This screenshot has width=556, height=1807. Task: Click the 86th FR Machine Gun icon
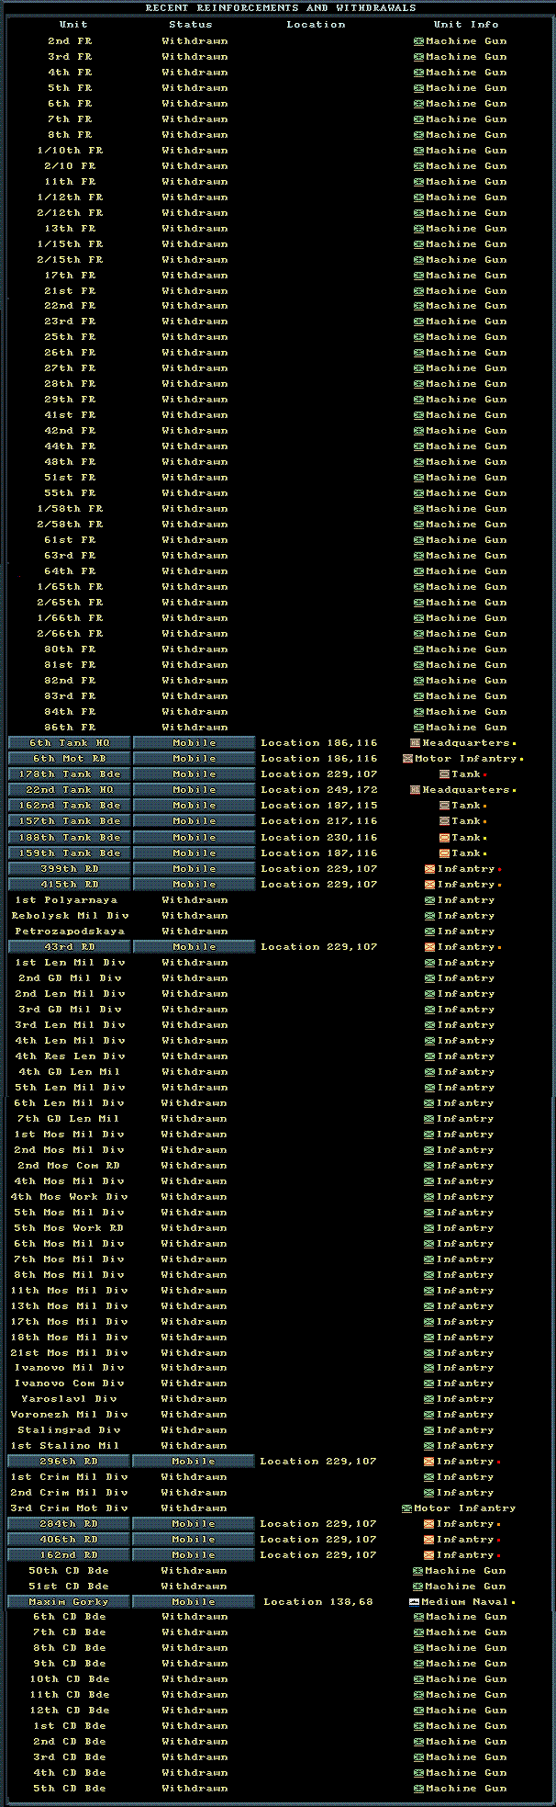coord(418,728)
